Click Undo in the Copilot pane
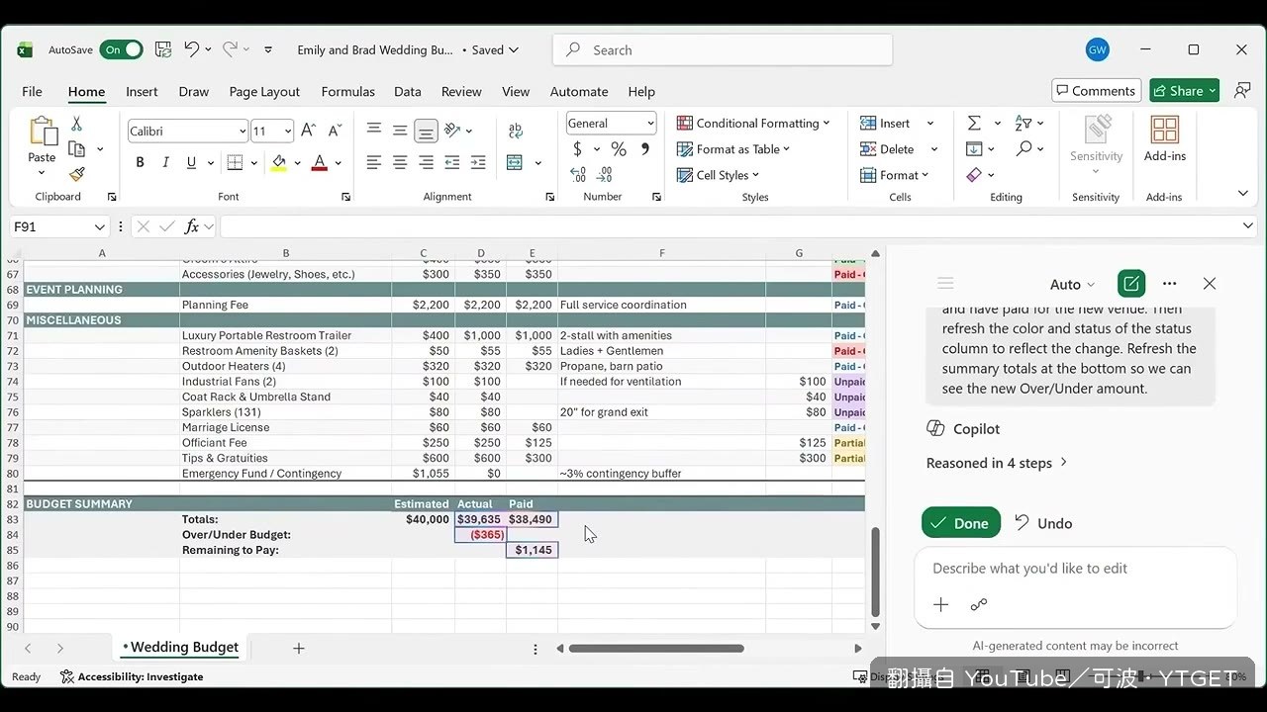Viewport: 1267px width, 712px height. point(1043,523)
